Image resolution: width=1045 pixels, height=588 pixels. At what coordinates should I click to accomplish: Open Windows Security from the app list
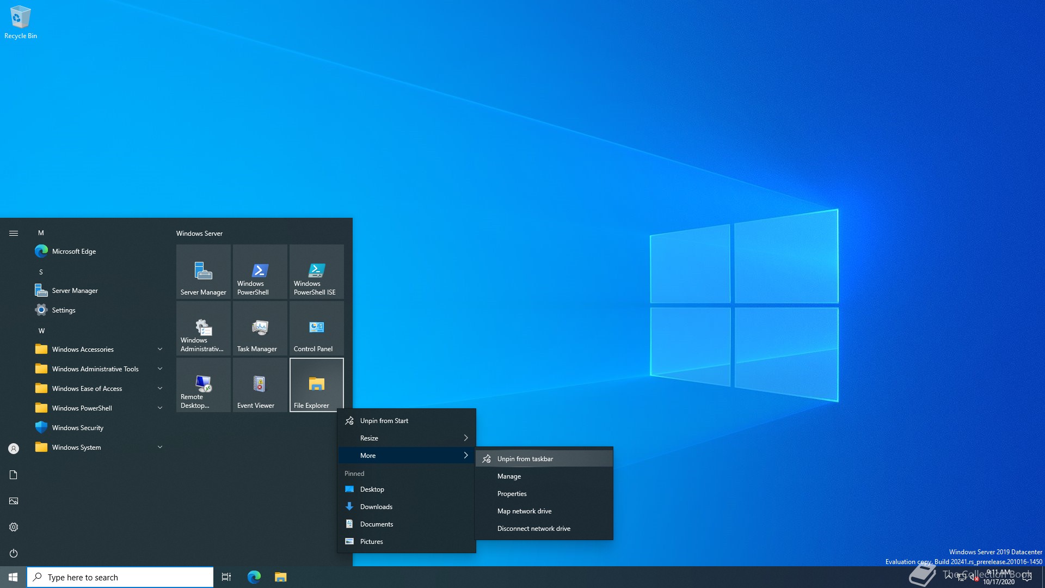[99, 427]
